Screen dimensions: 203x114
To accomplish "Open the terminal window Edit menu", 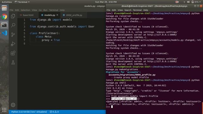I will [x=114, y=10].
